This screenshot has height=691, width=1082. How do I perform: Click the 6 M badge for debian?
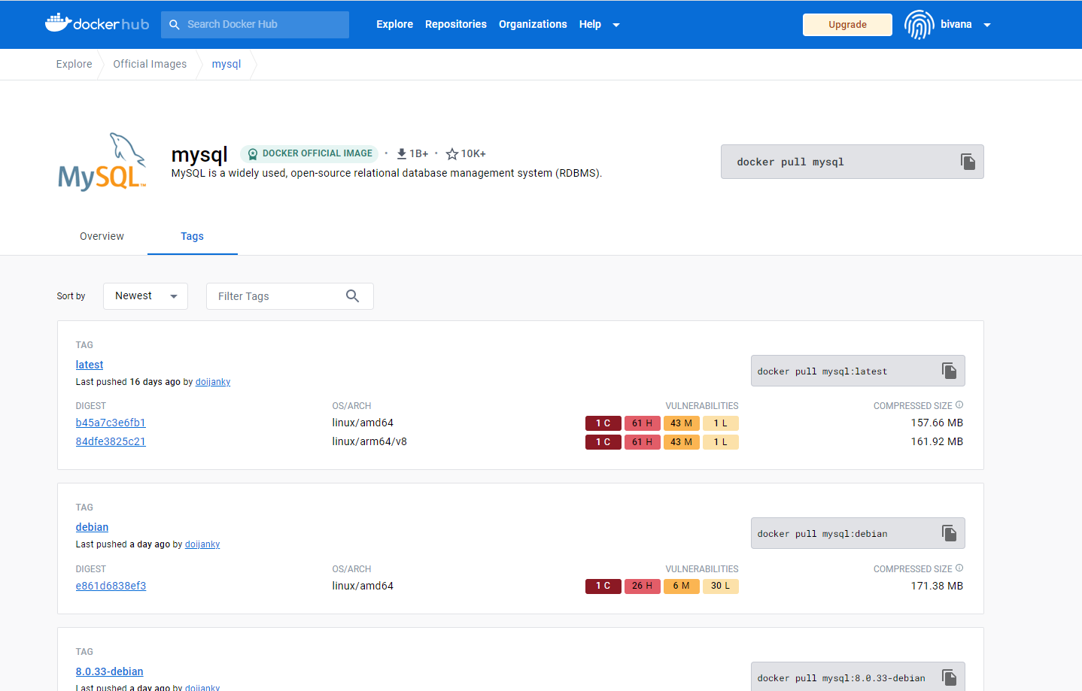[x=682, y=586]
